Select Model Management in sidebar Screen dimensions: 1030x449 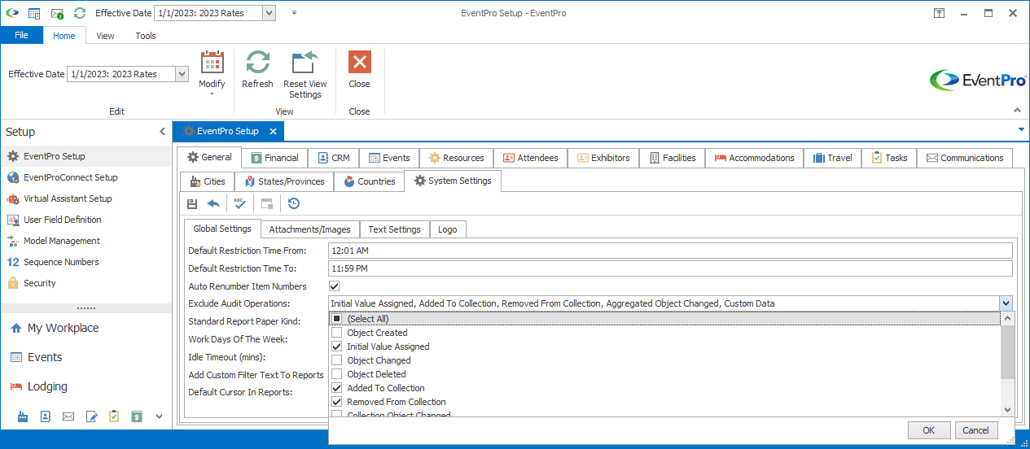point(62,241)
